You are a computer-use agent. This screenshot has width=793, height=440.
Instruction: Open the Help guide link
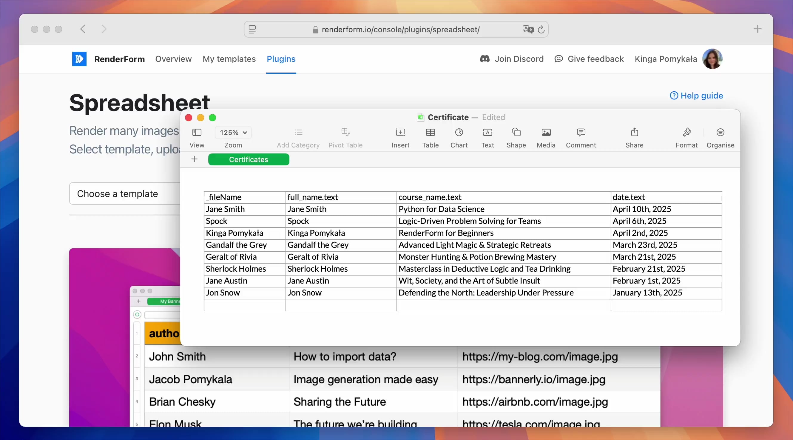point(696,96)
